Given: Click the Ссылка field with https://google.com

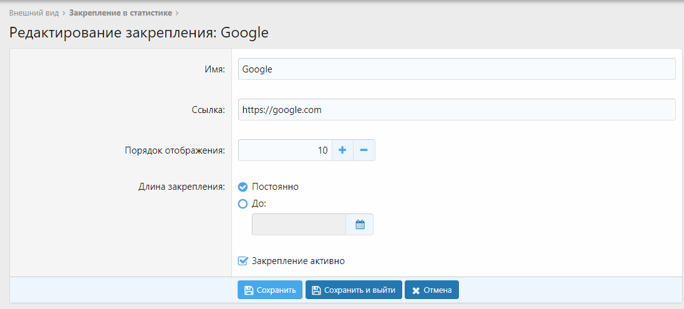Looking at the screenshot, I should pyautogui.click(x=456, y=110).
